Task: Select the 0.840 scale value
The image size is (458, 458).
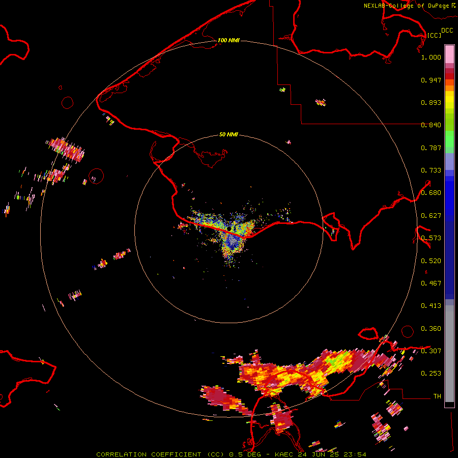Action: point(431,125)
